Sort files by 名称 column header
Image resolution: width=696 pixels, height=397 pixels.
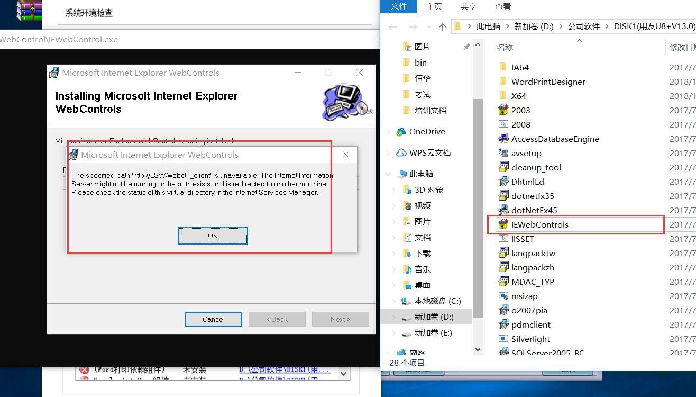505,47
